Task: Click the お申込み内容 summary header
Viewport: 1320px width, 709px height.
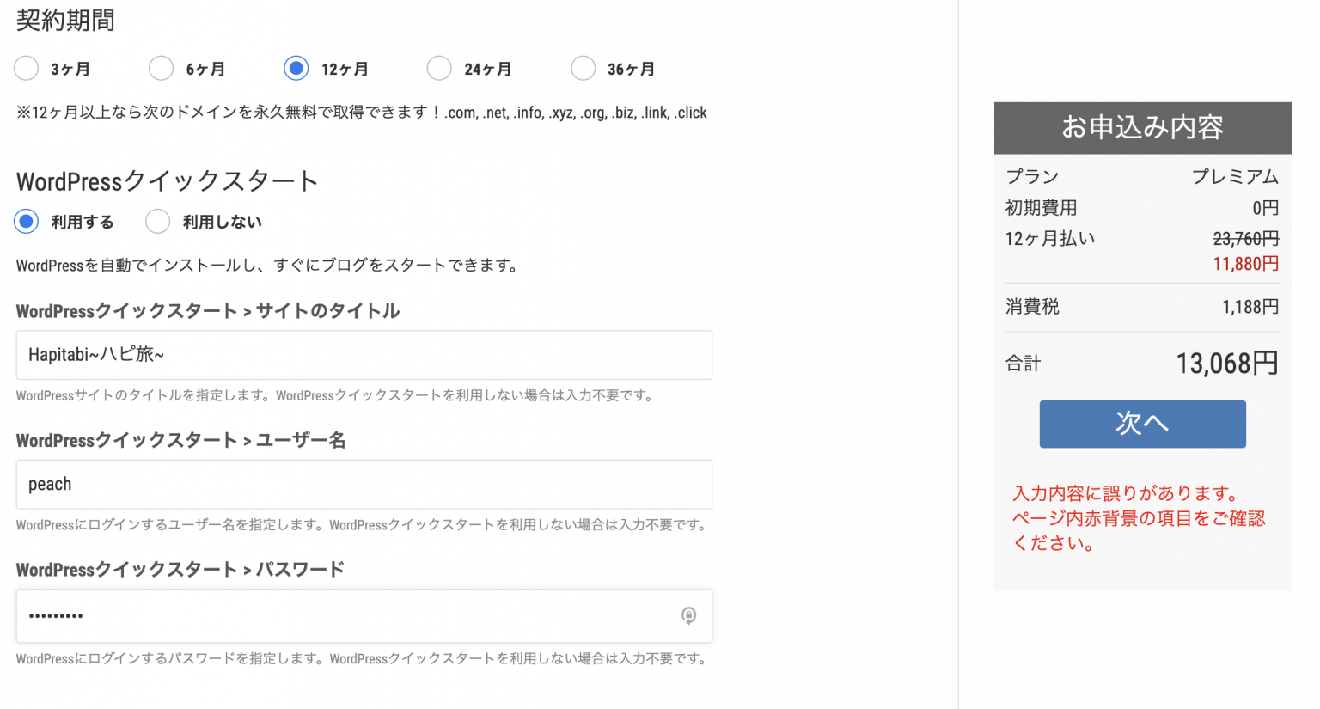Action: 1142,128
